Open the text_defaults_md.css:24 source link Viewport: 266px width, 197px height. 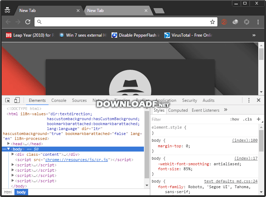point(231,181)
